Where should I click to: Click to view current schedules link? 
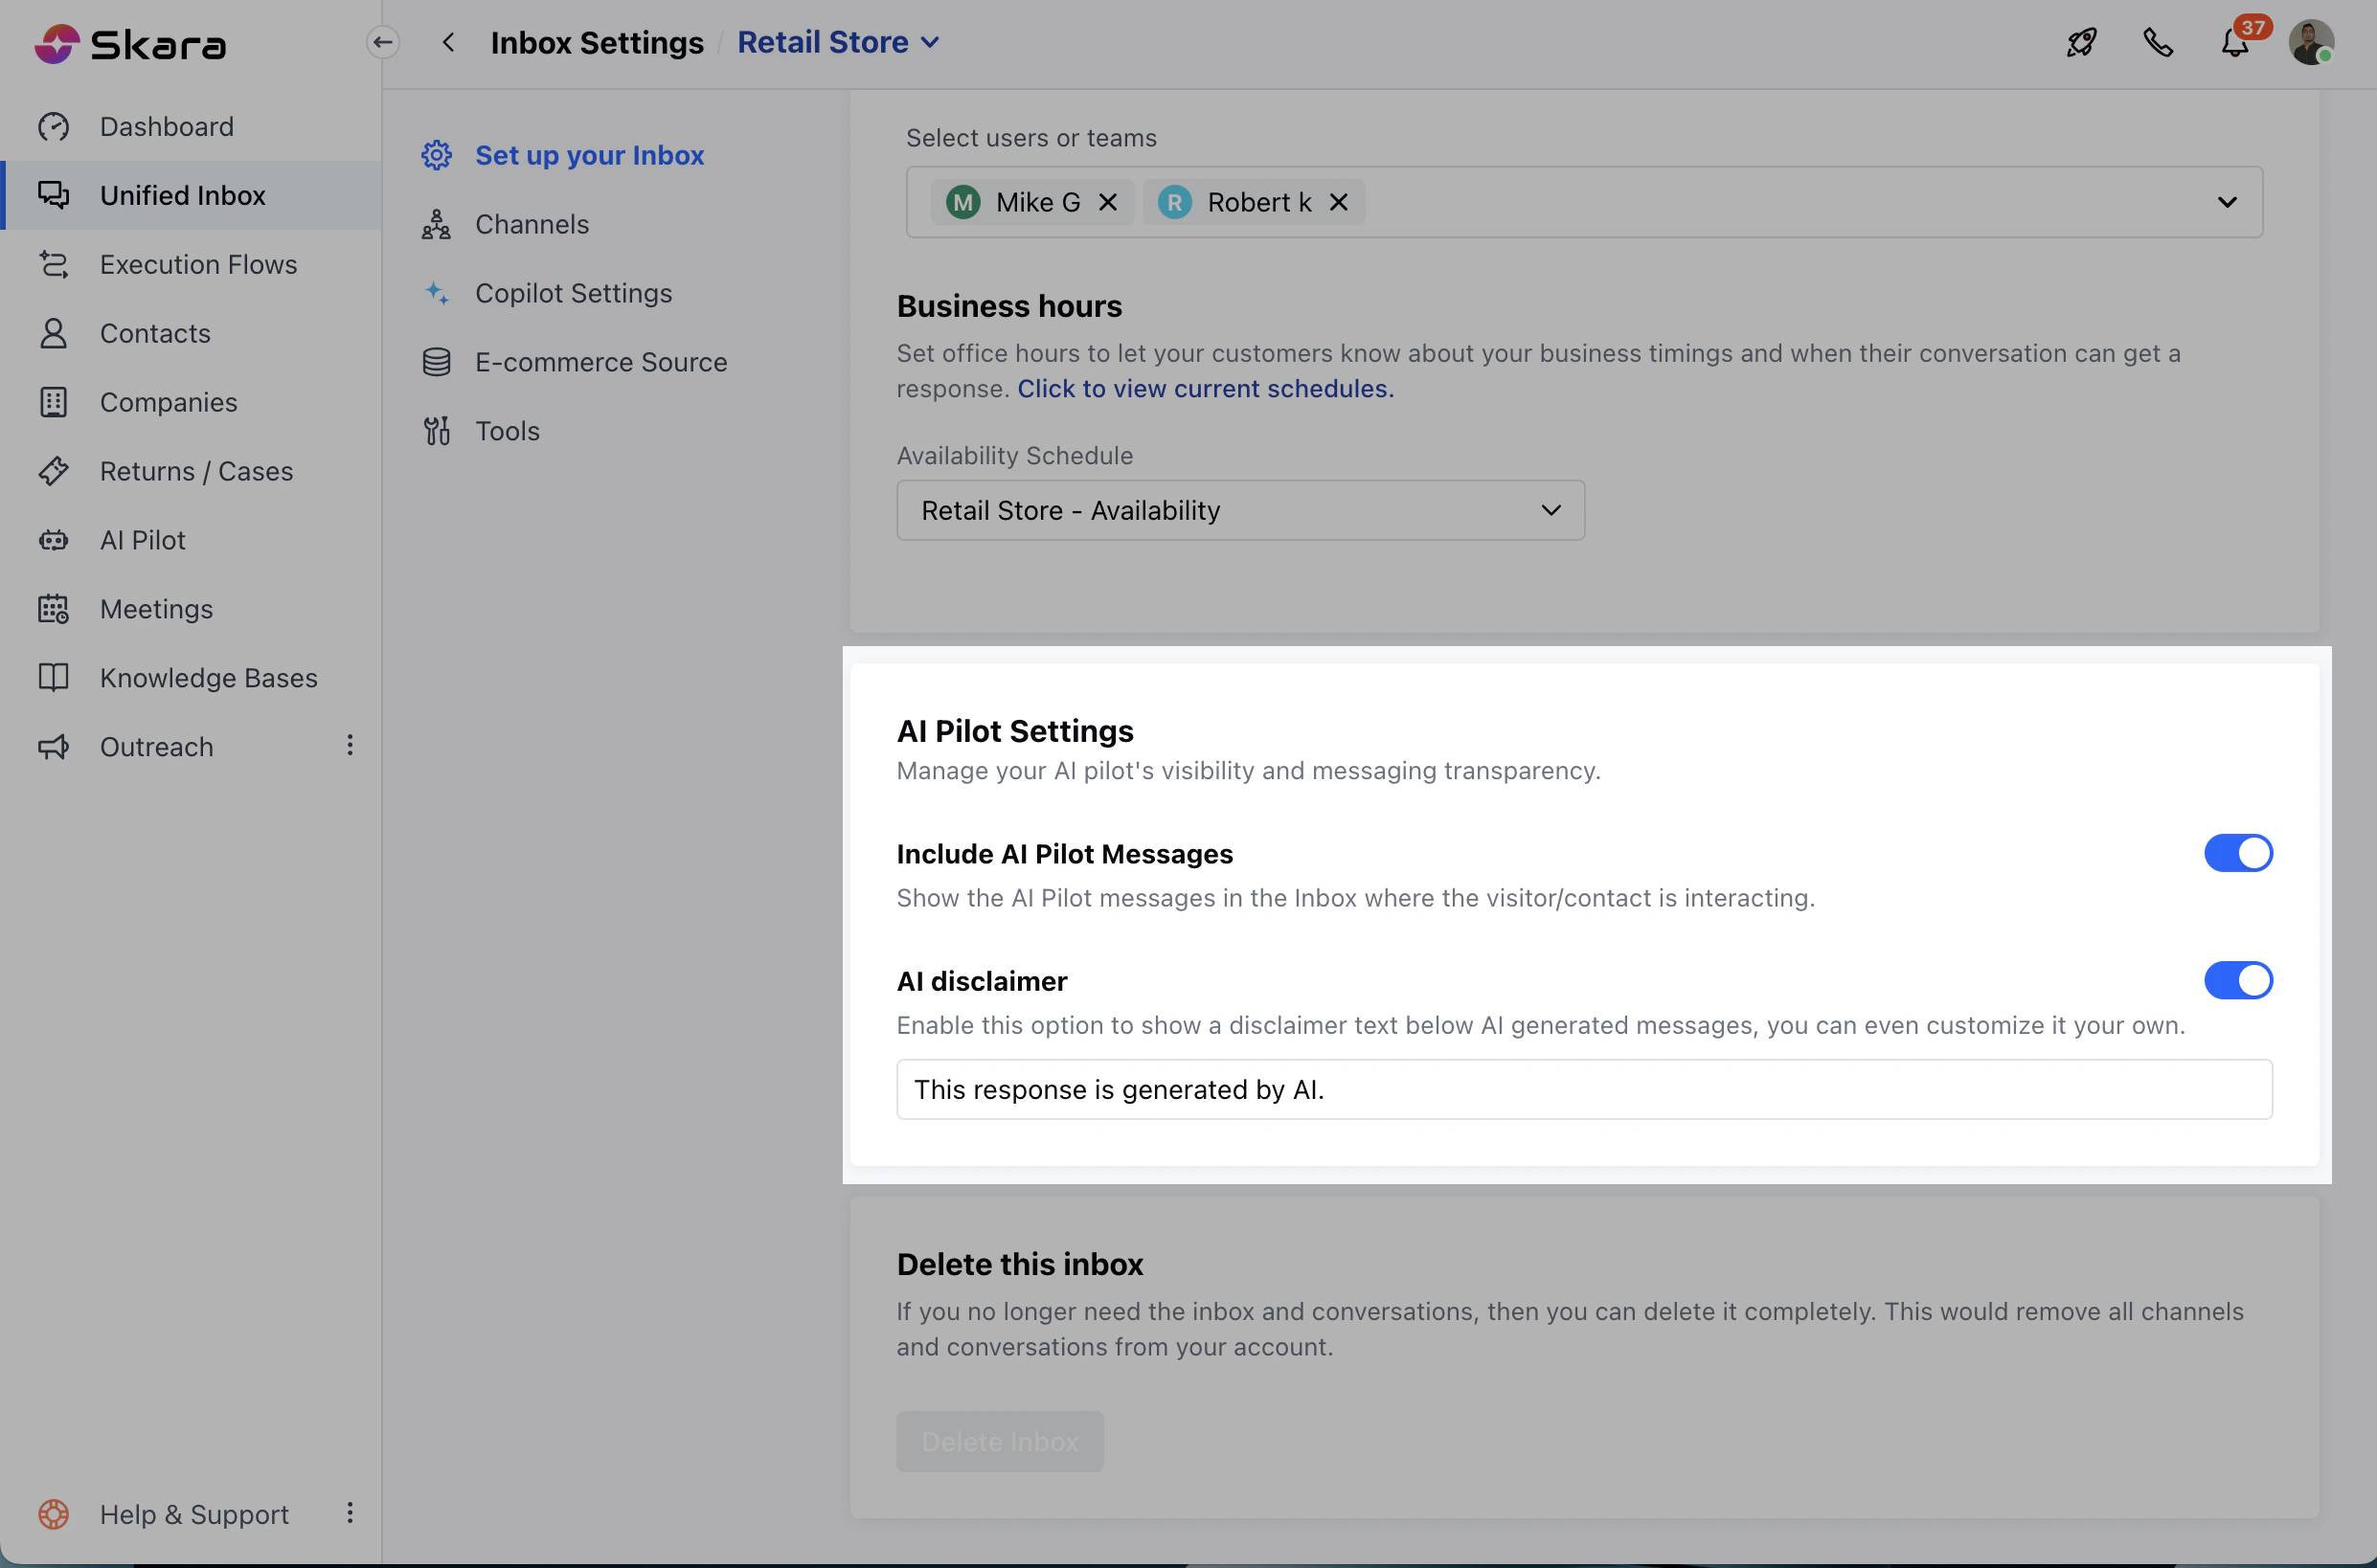pos(1205,388)
